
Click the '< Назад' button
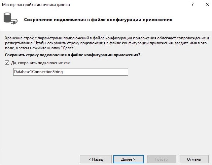(x=95, y=159)
